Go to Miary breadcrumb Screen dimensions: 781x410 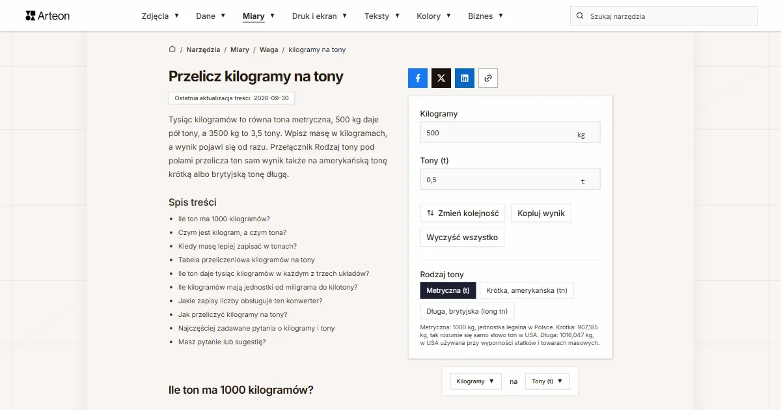pyautogui.click(x=240, y=50)
